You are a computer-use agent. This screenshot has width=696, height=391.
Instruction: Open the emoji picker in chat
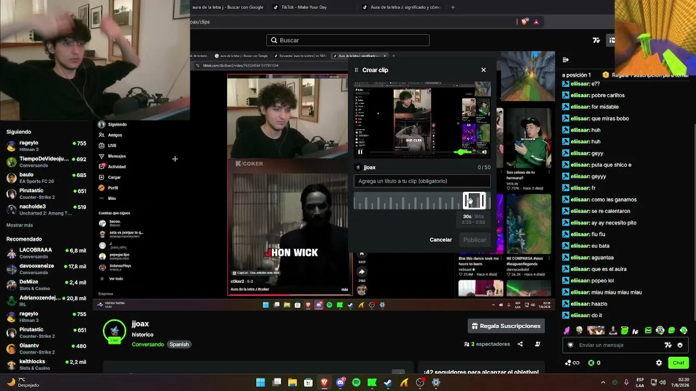tap(680, 345)
